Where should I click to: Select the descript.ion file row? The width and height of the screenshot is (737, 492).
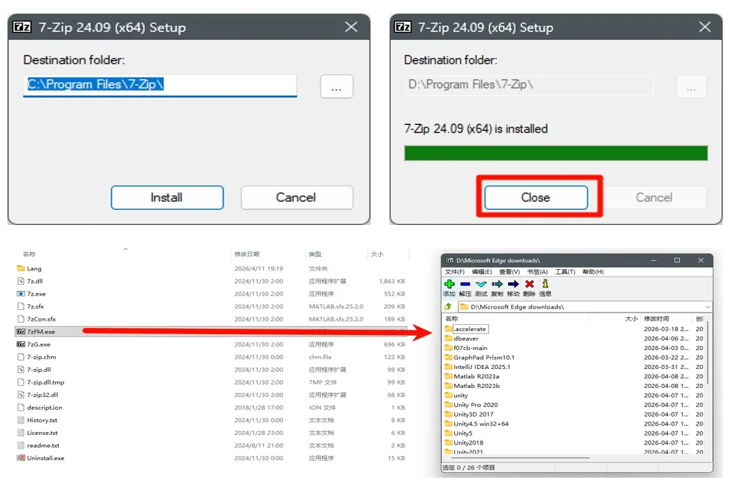(x=211, y=408)
